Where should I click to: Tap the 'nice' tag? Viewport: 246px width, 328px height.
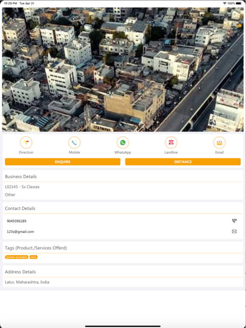point(33,257)
